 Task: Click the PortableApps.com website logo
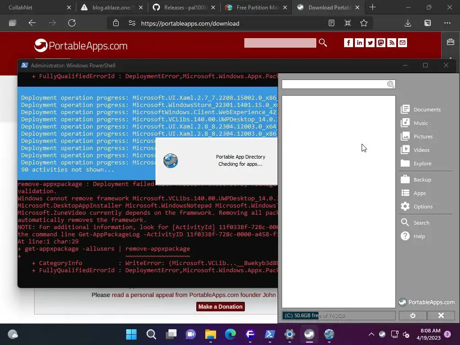(x=81, y=45)
